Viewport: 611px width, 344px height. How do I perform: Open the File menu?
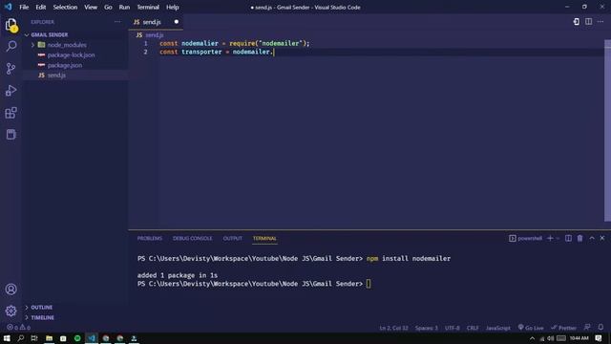click(x=24, y=7)
